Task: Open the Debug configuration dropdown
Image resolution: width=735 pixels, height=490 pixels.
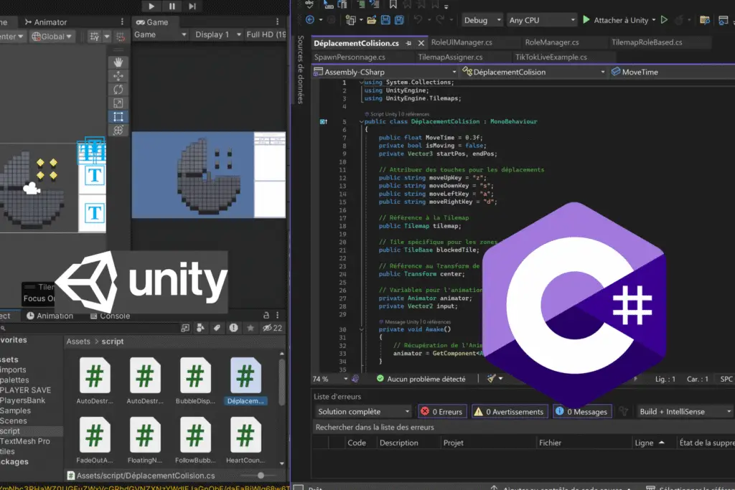Action: [x=480, y=20]
